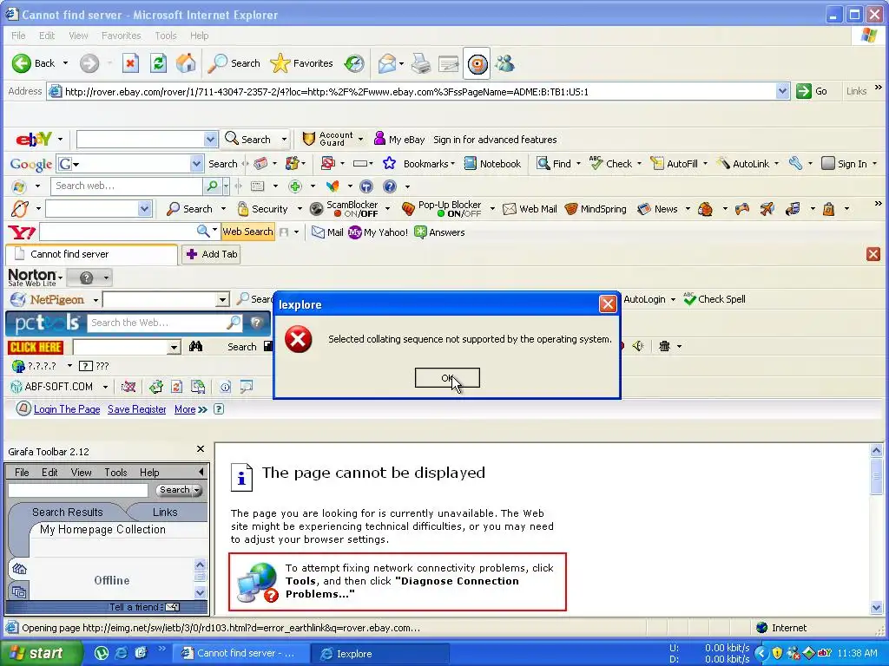Expand the address bar dropdown

pyautogui.click(x=782, y=91)
